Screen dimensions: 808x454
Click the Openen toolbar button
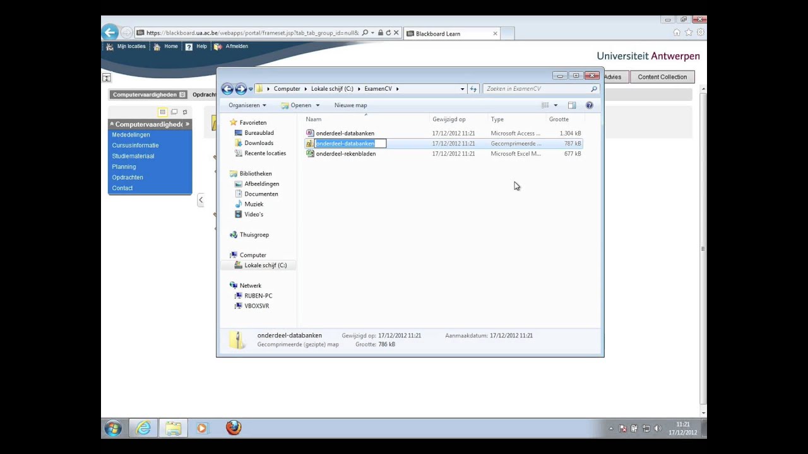[x=296, y=105]
